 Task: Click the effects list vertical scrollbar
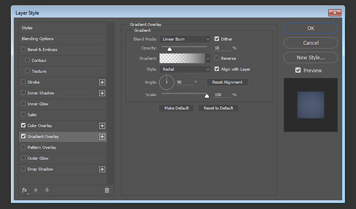tap(110, 103)
